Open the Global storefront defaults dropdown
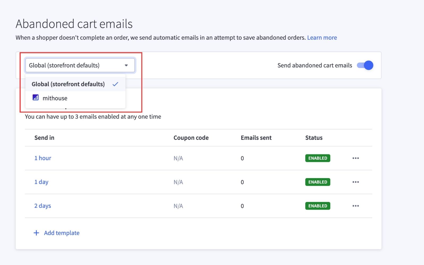Viewport: 424px width, 265px height. click(80, 65)
